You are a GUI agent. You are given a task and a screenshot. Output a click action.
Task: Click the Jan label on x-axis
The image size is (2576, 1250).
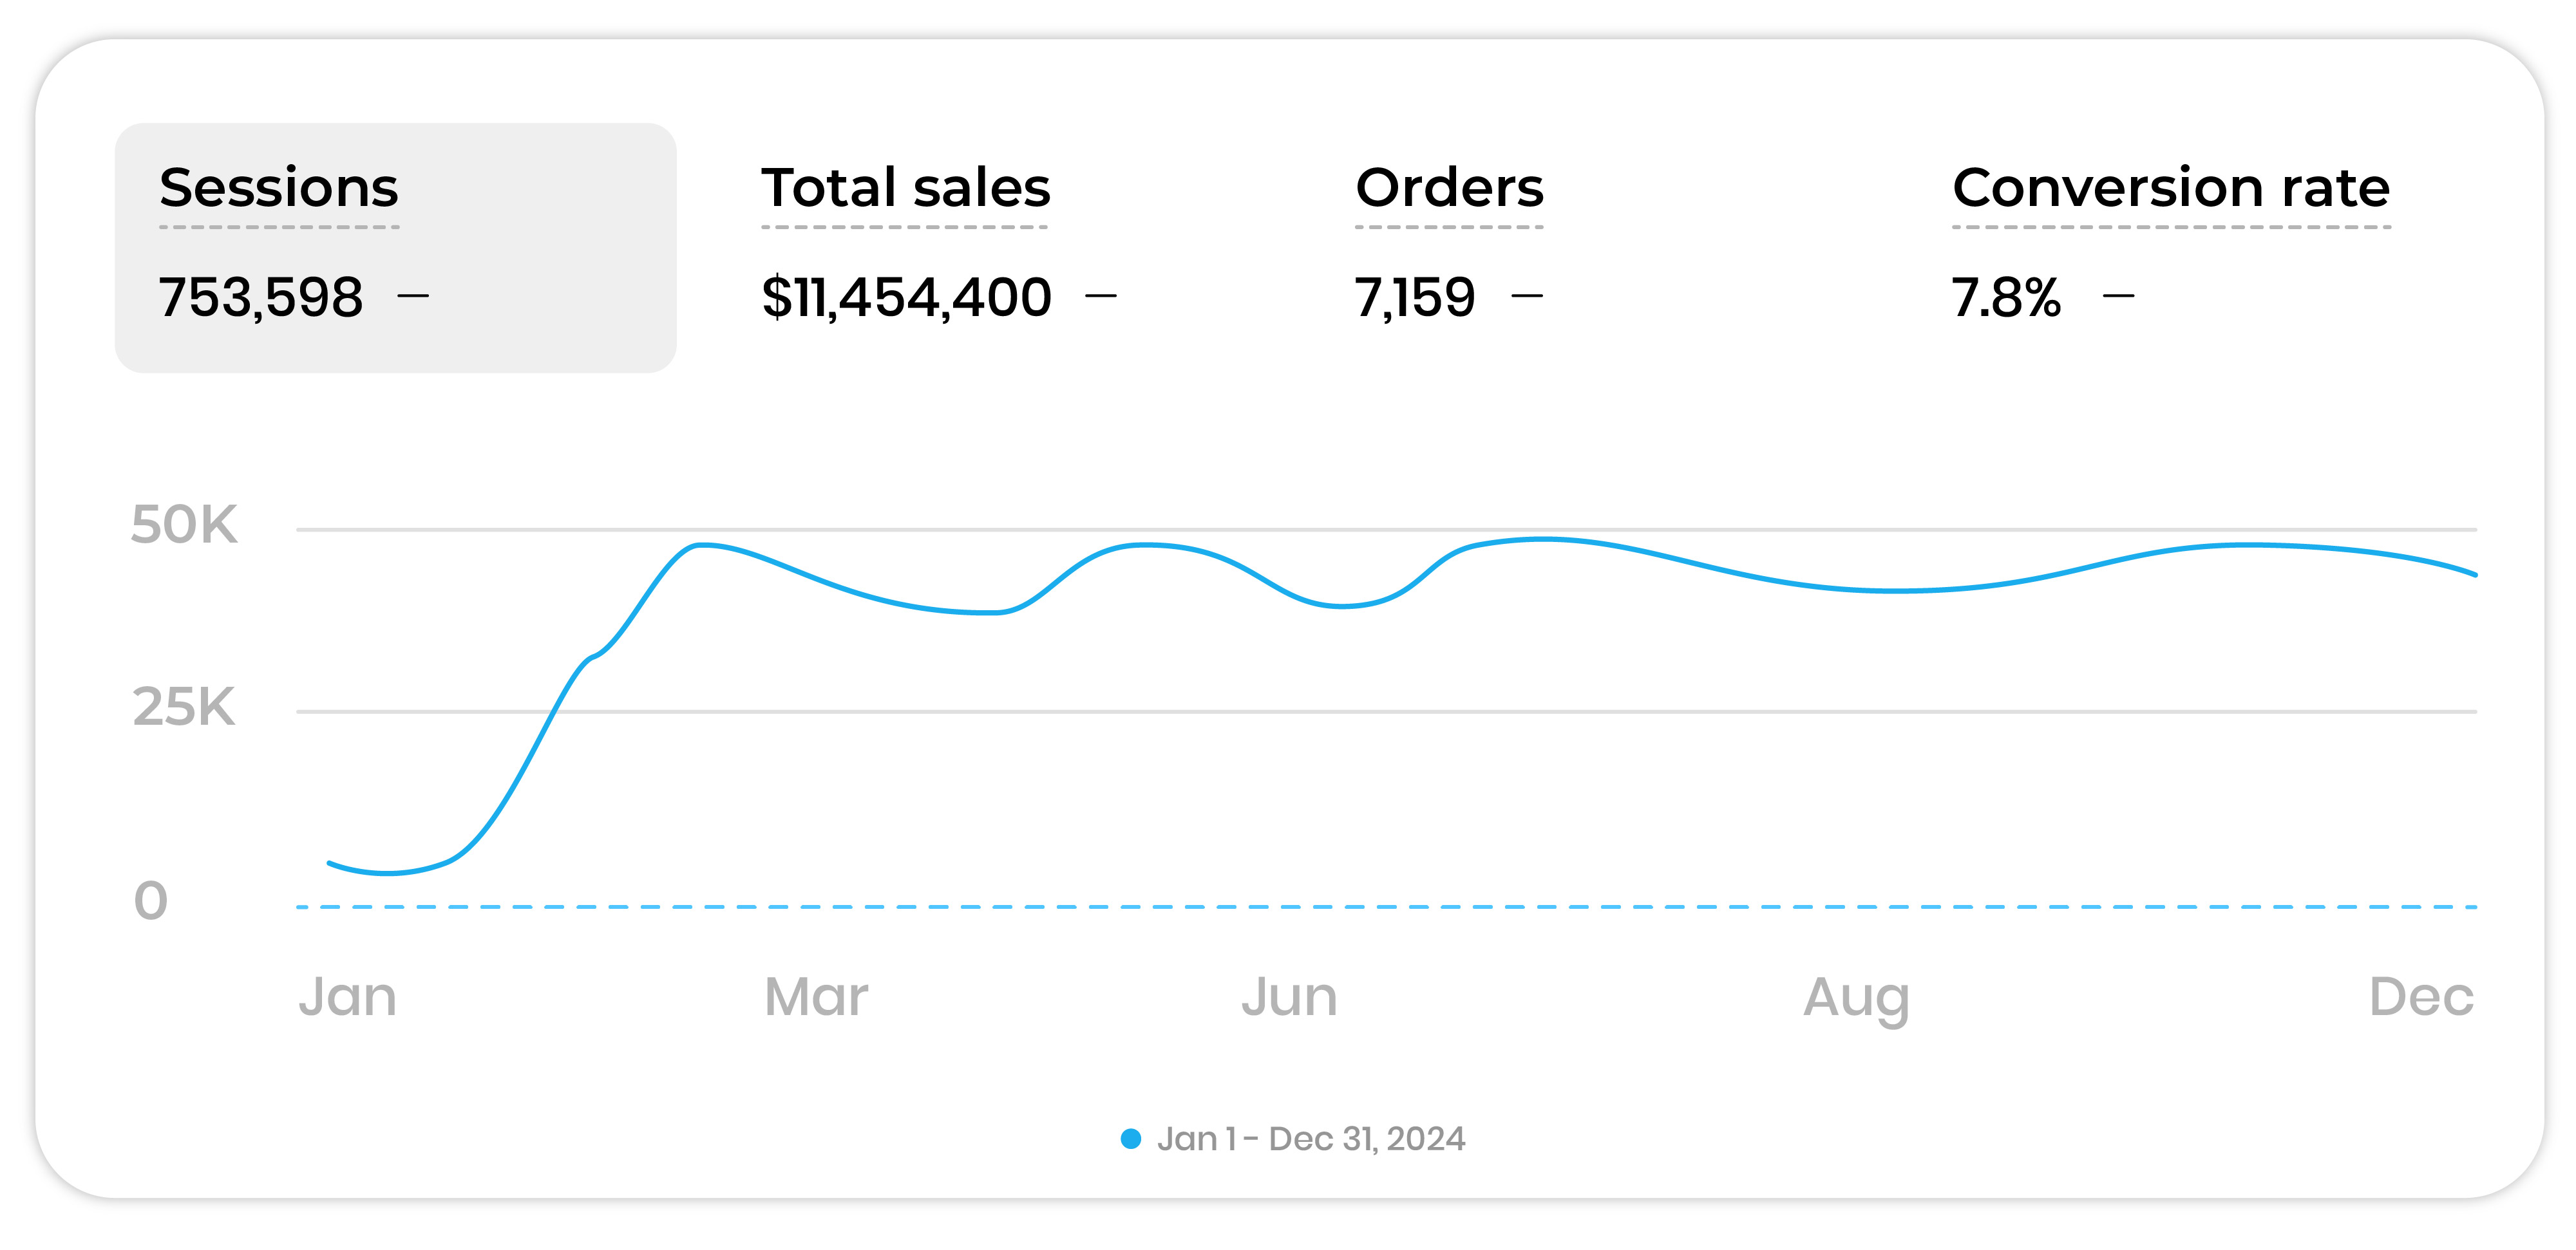point(347,997)
